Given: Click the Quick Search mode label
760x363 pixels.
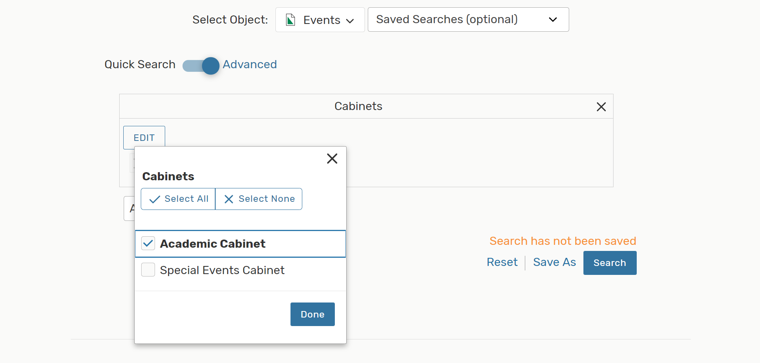Looking at the screenshot, I should point(140,65).
